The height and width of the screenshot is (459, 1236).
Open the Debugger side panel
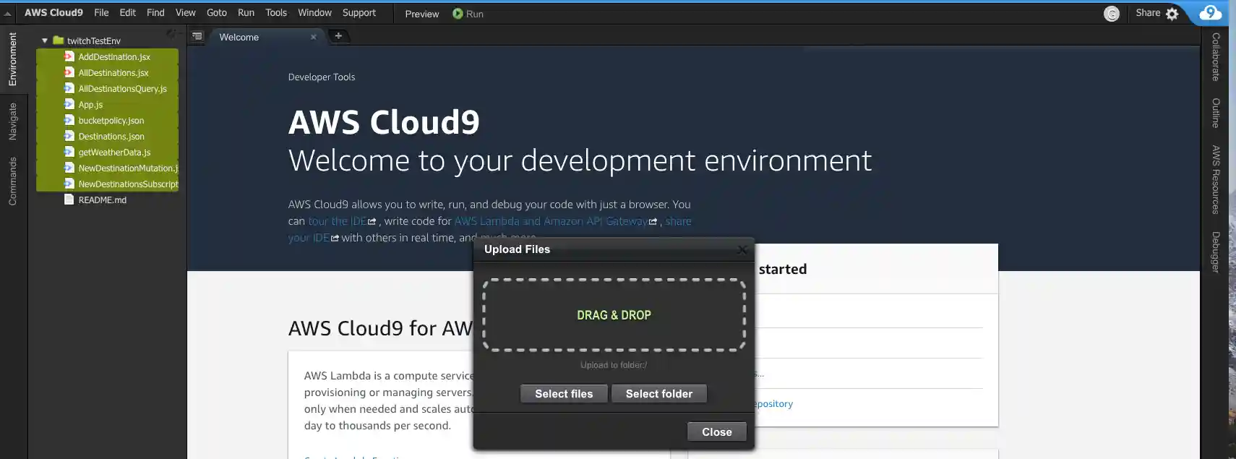[x=1216, y=252]
